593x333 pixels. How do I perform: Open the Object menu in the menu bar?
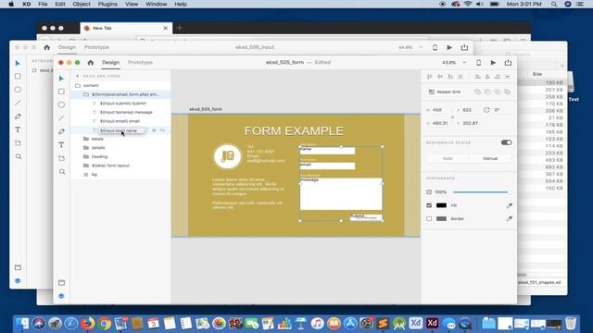click(x=82, y=4)
